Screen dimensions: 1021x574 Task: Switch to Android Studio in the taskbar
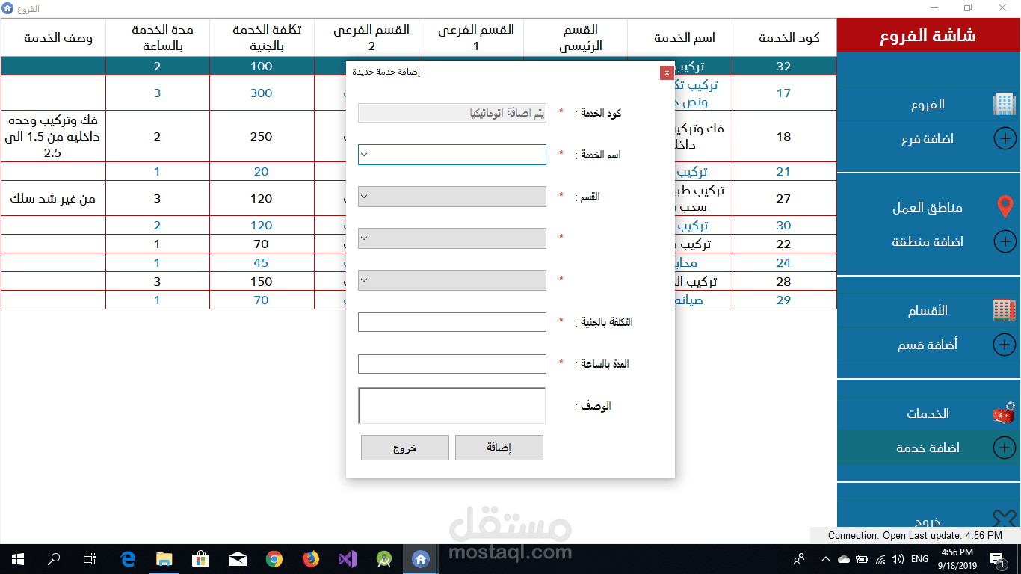point(383,558)
